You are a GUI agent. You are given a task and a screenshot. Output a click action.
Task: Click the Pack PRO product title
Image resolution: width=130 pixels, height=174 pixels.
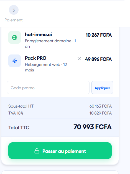[x=36, y=58]
